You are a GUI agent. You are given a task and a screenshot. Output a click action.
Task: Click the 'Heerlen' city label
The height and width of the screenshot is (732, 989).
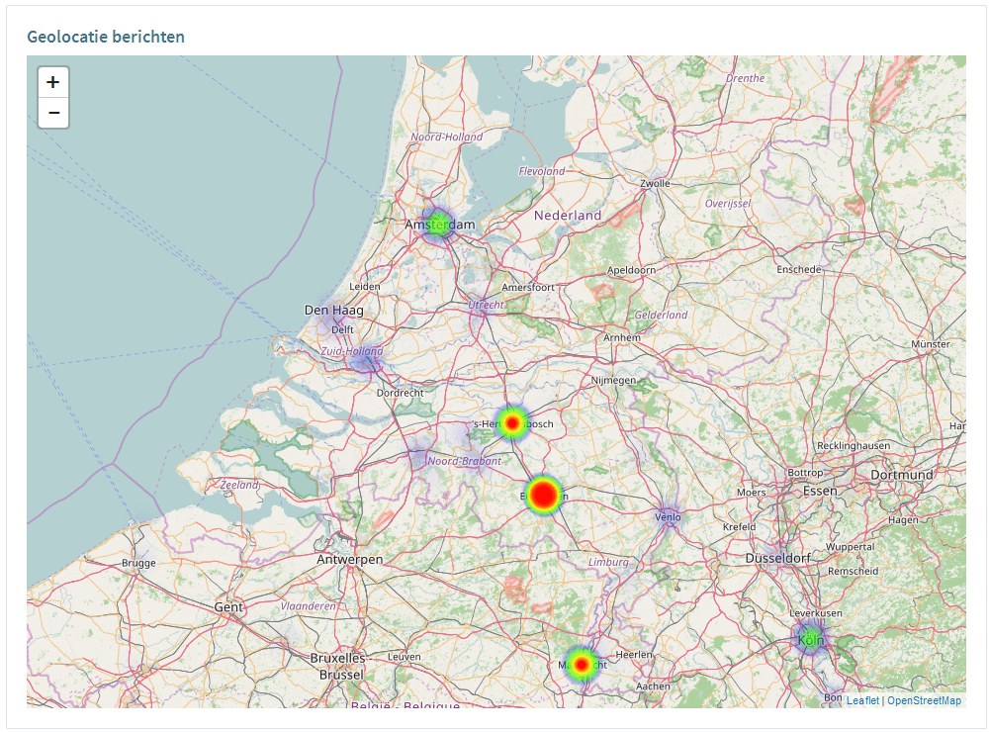point(634,655)
